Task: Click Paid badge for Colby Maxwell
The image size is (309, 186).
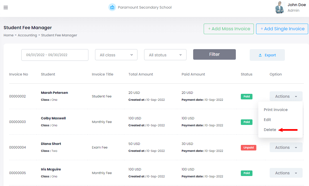Action: click(x=246, y=122)
